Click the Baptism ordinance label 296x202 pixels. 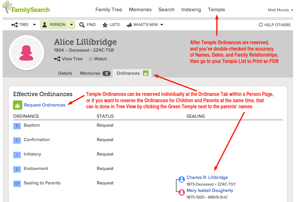(32, 125)
